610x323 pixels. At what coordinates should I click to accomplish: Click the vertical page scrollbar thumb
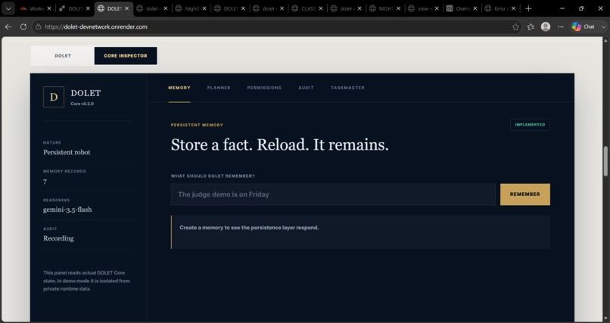click(605, 161)
